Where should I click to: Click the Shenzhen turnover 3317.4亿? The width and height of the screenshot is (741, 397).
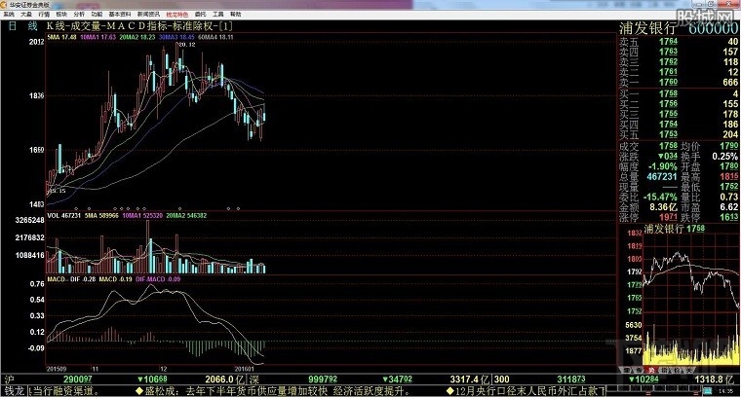[x=470, y=379]
